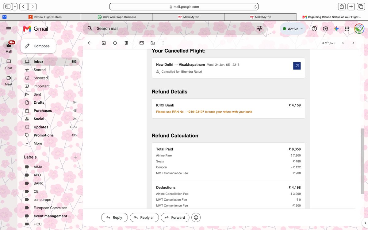Switch to the WhatsApp Business tab

(x=117, y=17)
